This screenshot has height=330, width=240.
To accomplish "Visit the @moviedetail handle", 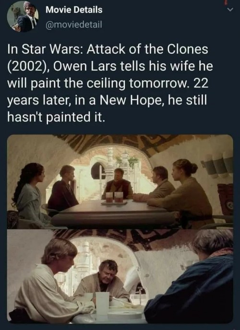I will [74, 24].
